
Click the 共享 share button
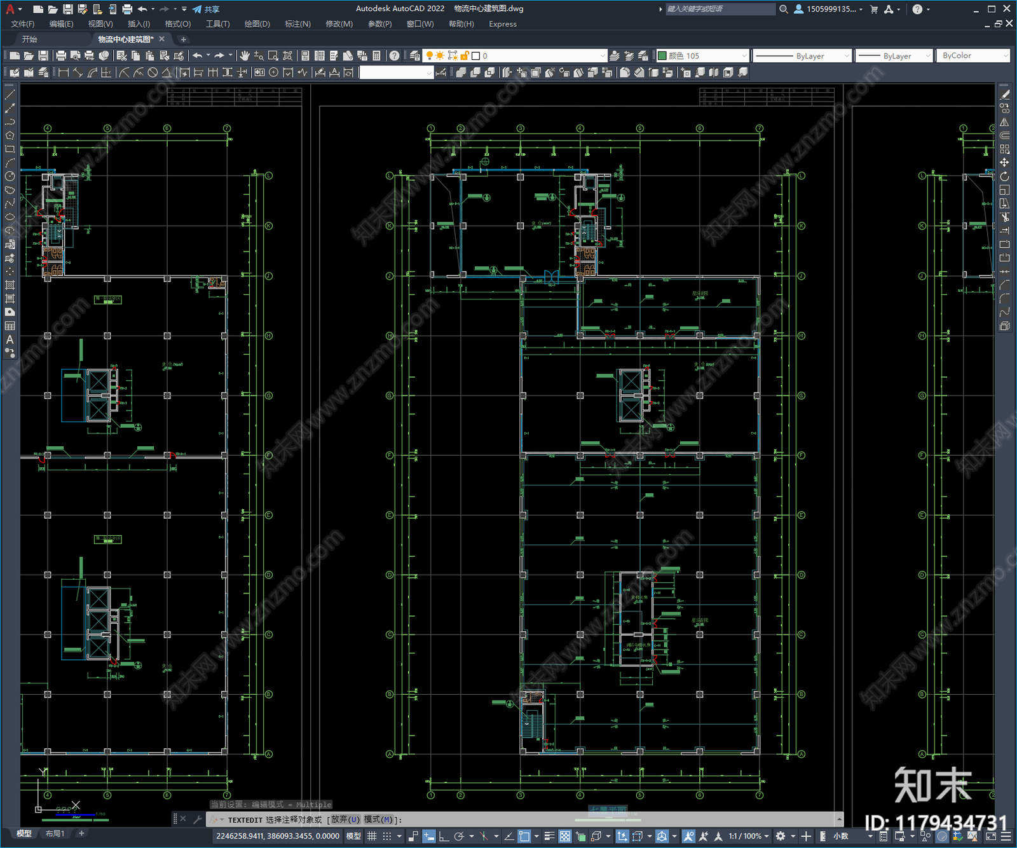[x=206, y=9]
